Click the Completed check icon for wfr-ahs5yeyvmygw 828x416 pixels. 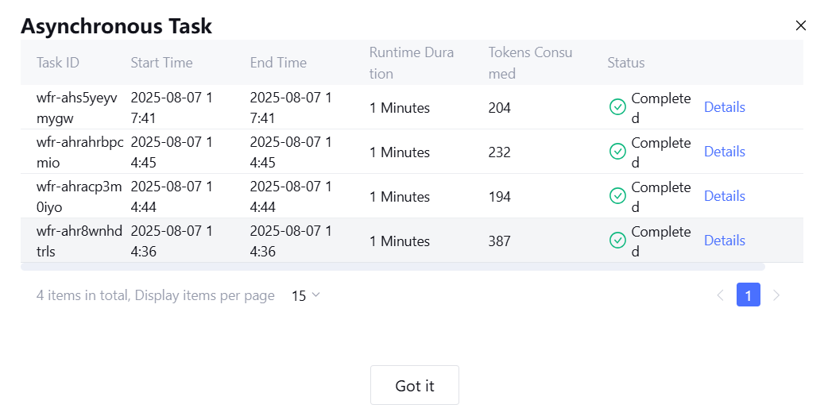[617, 107]
